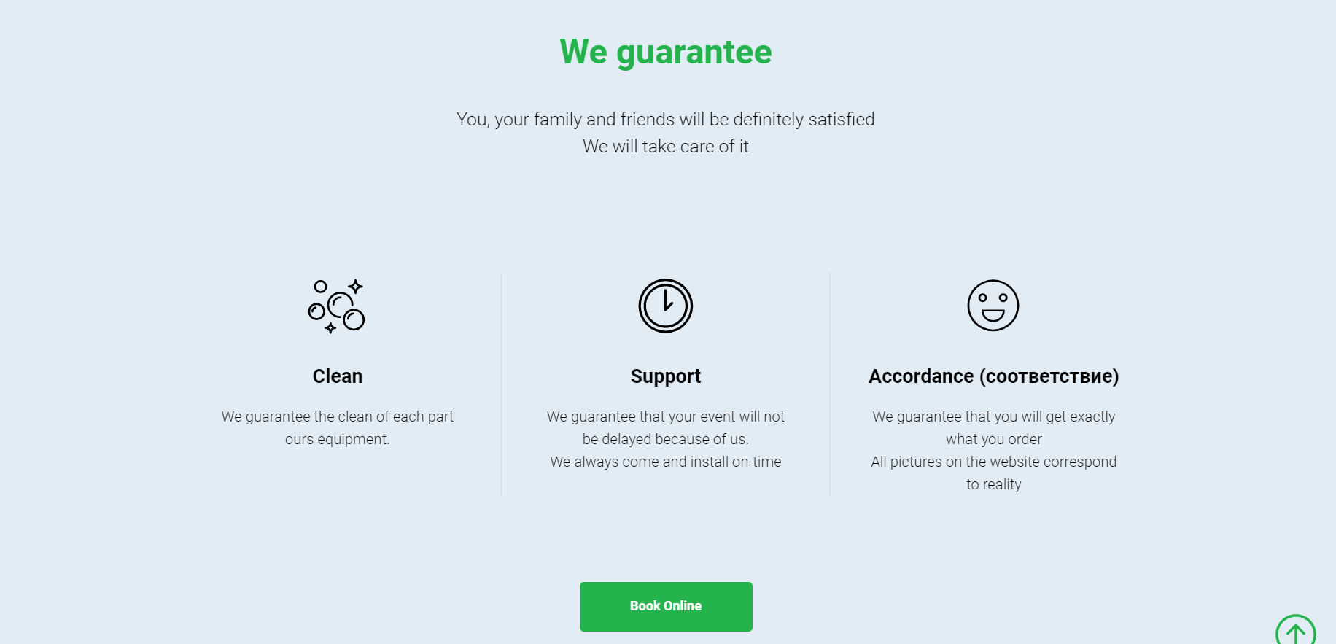Click the "We will take care of it" line
The height and width of the screenshot is (644, 1336).
tap(665, 147)
